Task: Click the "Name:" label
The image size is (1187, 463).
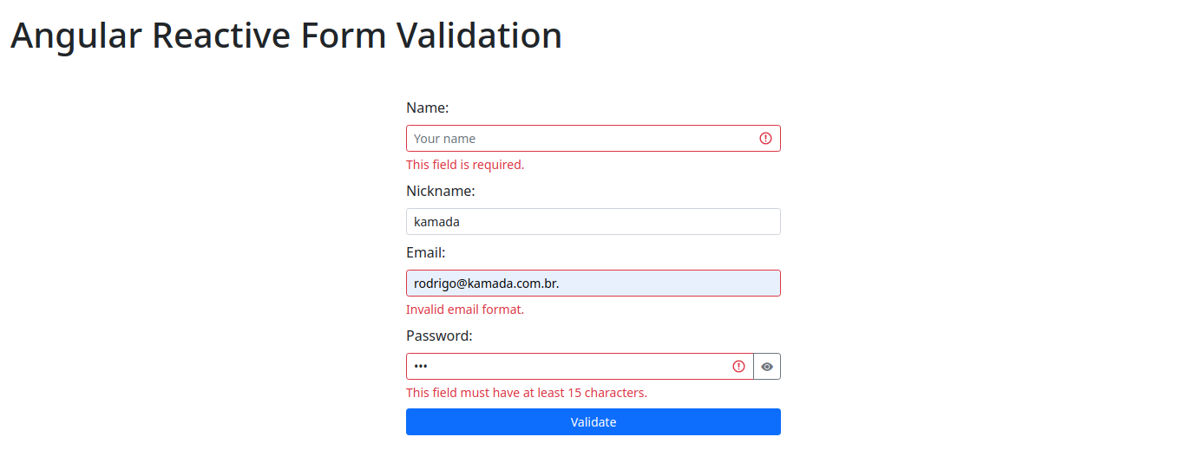Action: coord(427,108)
